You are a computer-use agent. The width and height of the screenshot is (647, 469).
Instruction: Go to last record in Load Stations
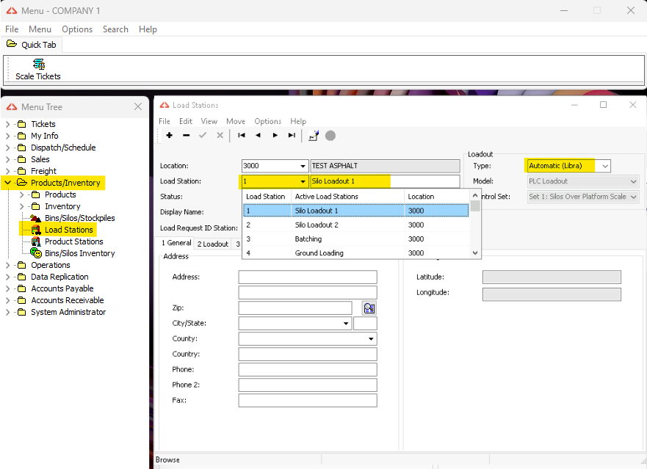coord(292,135)
